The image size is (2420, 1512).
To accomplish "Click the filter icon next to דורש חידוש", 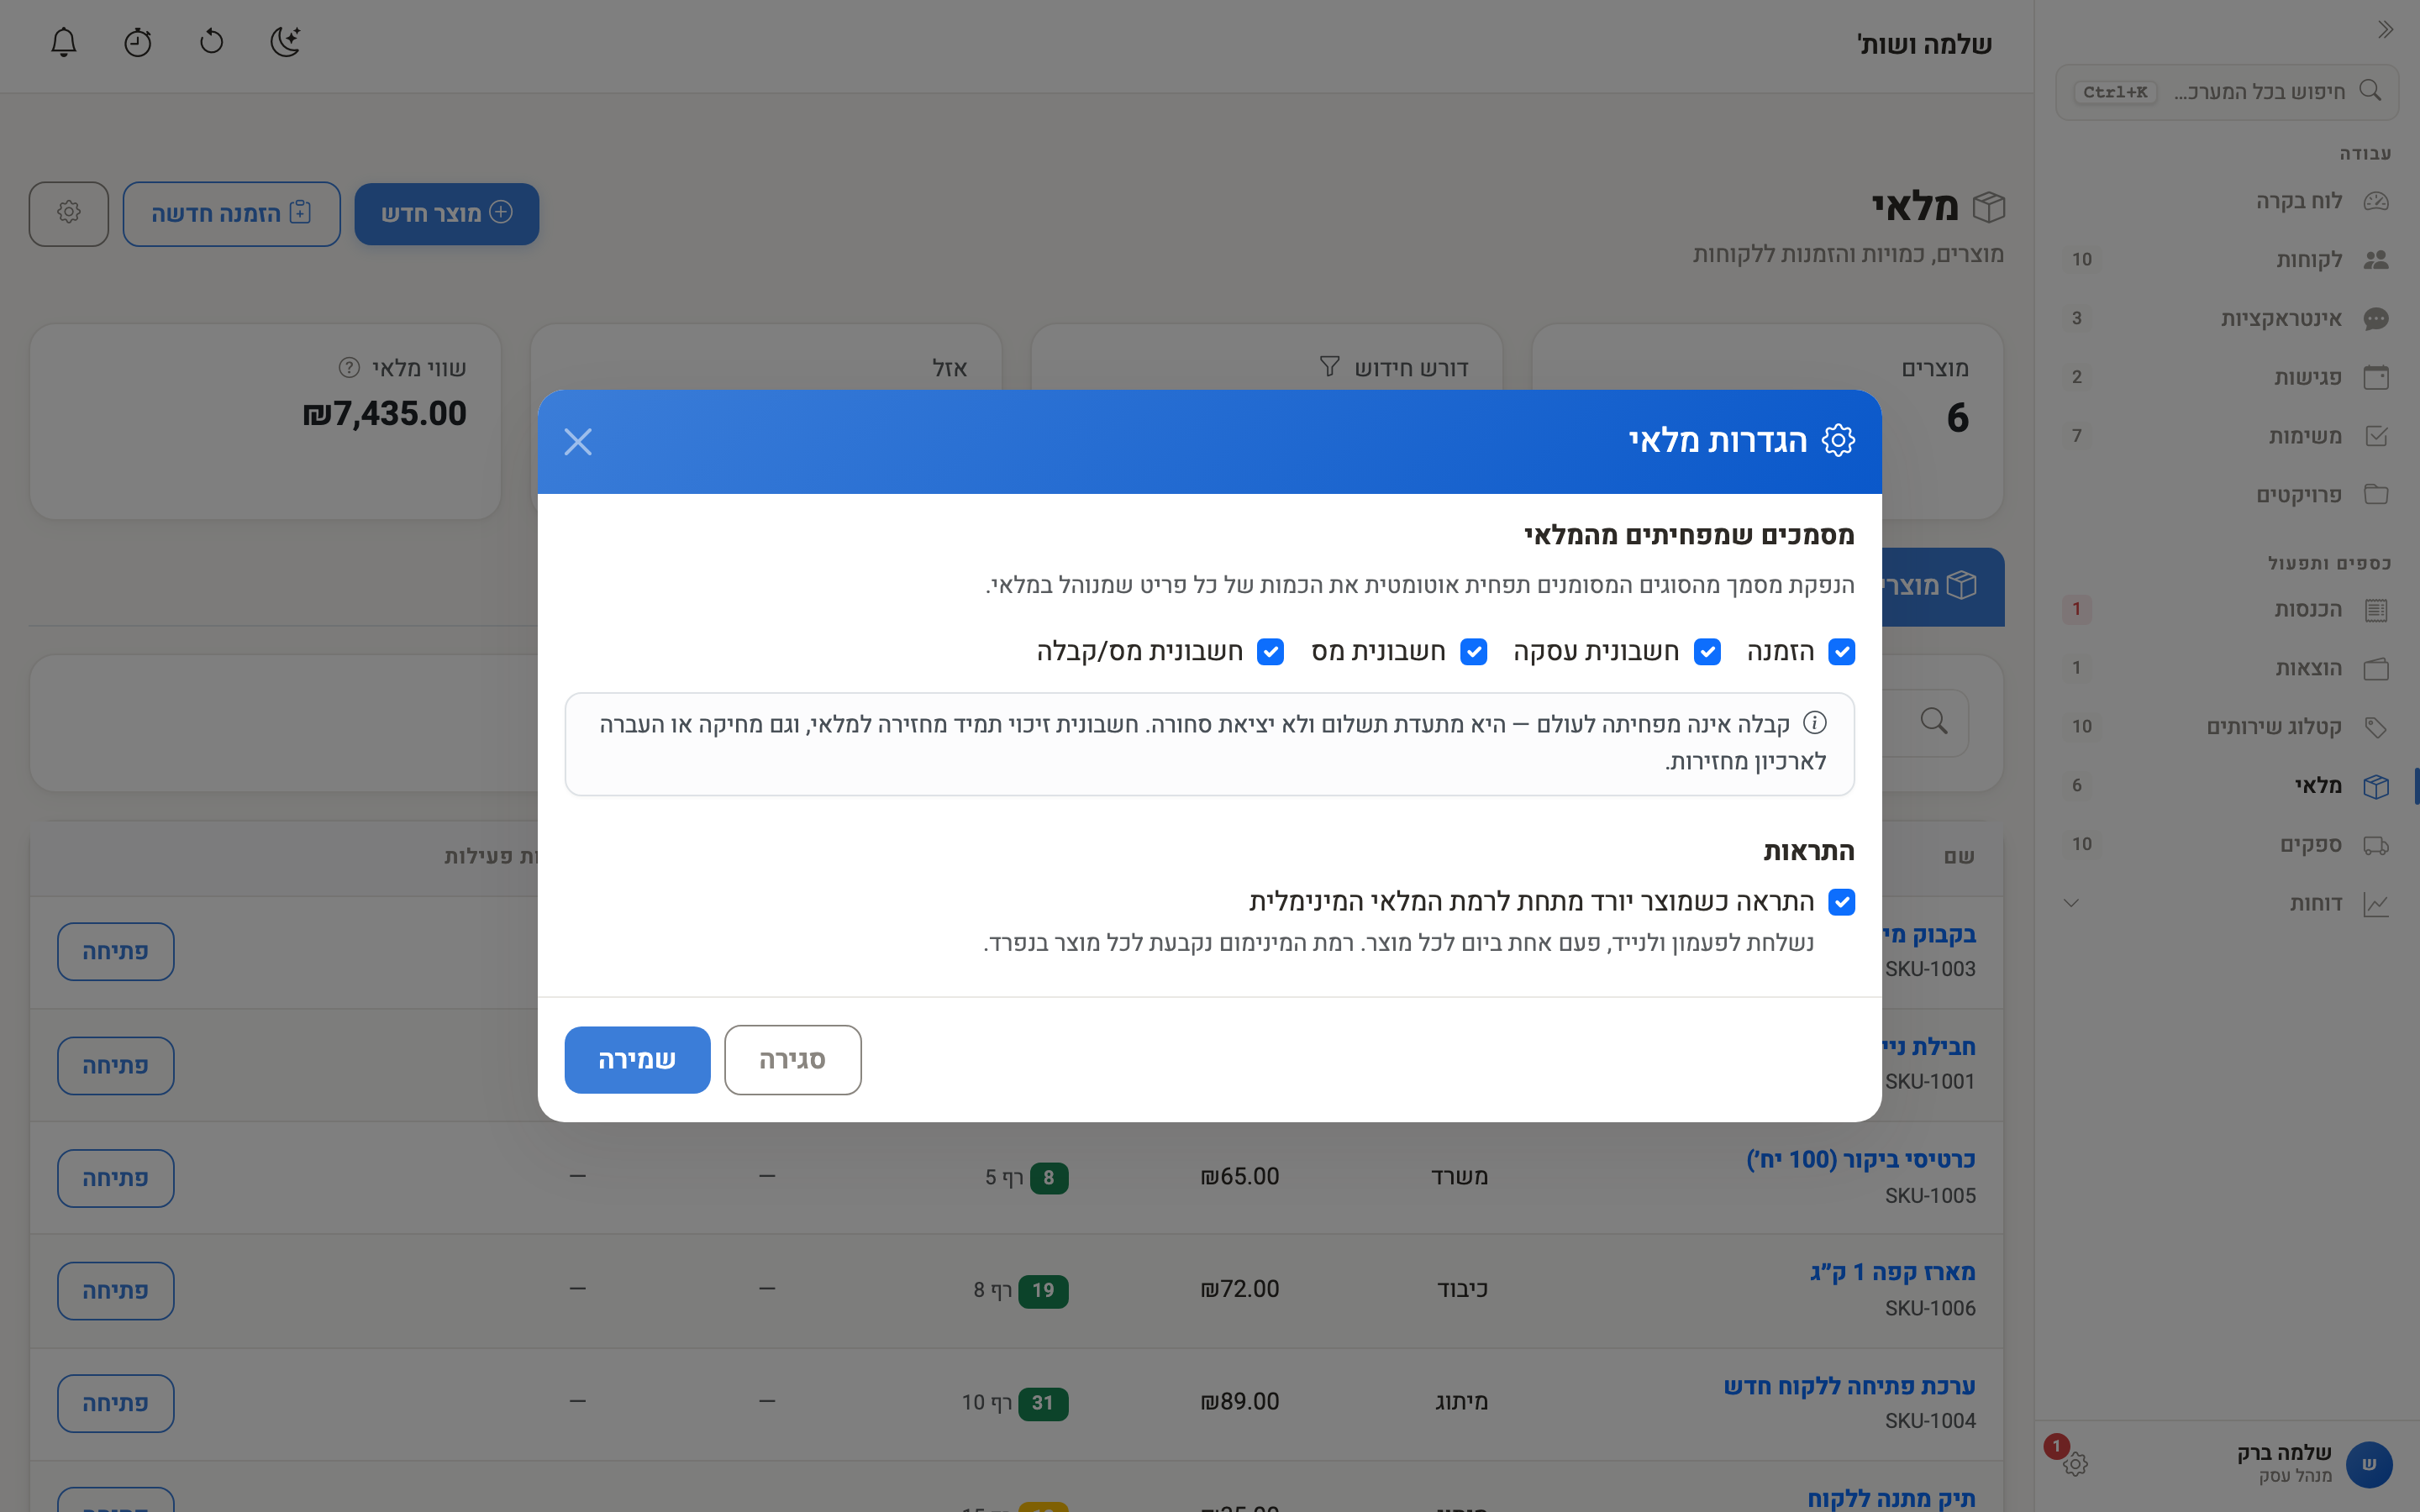I will (1329, 367).
